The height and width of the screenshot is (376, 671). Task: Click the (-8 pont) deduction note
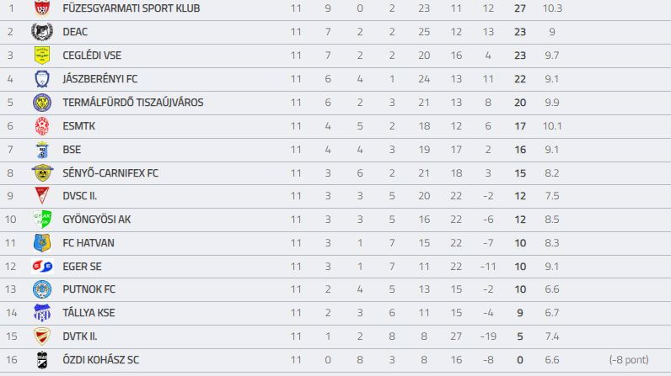pos(629,360)
